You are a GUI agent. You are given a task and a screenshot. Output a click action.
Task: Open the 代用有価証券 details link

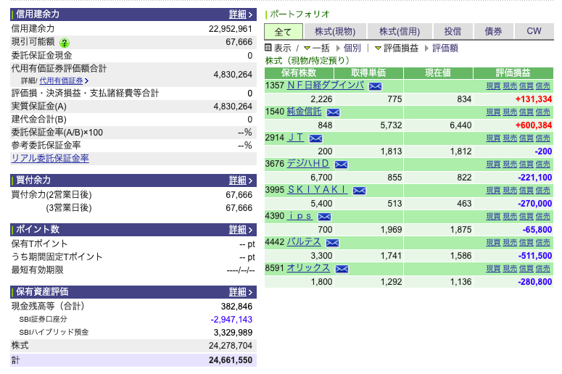click(63, 80)
